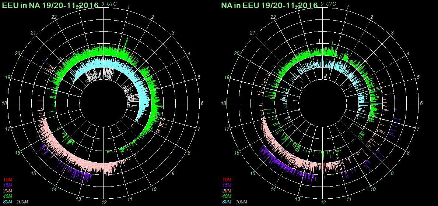This screenshot has height=206, width=438.
Task: Click the 'EEU in NA 19/20-11-2016' title
Action: (x=50, y=5)
